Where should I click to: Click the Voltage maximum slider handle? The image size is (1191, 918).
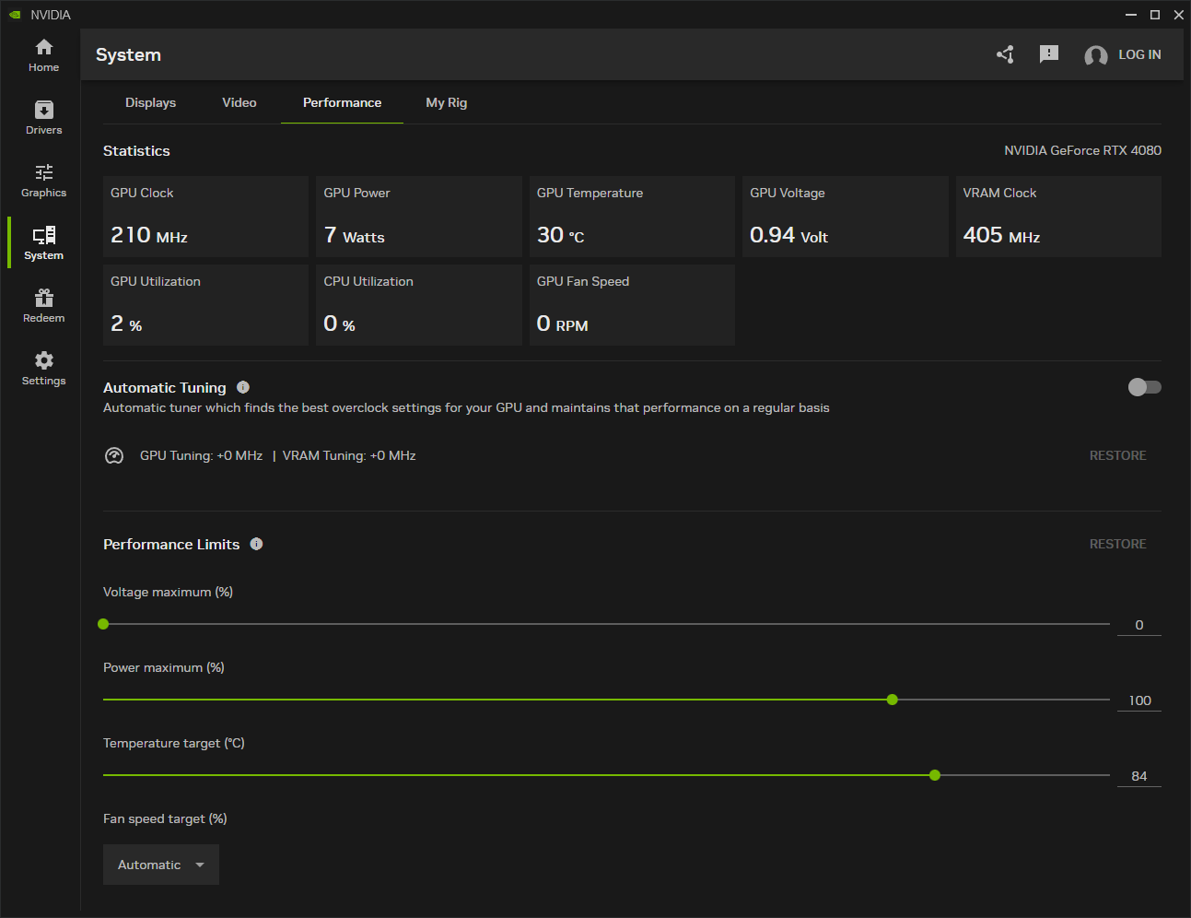[103, 624]
